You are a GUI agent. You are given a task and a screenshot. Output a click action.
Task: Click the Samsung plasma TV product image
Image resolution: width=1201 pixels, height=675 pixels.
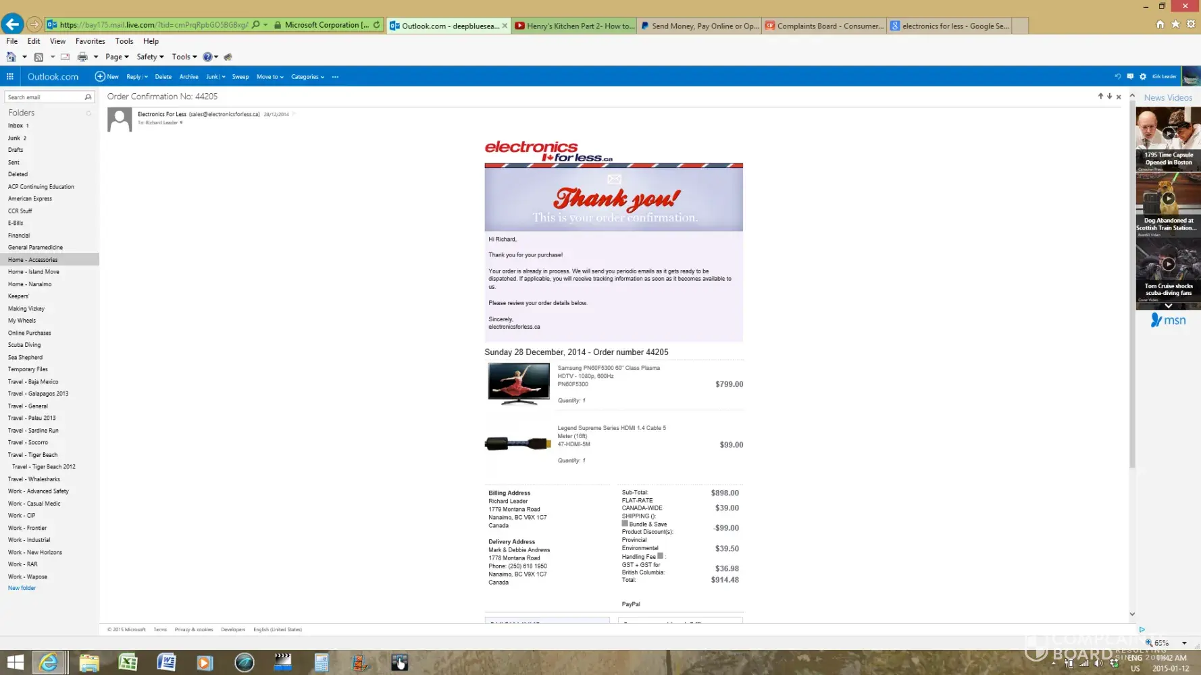pyautogui.click(x=519, y=383)
